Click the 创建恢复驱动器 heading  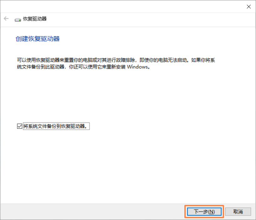[38, 39]
